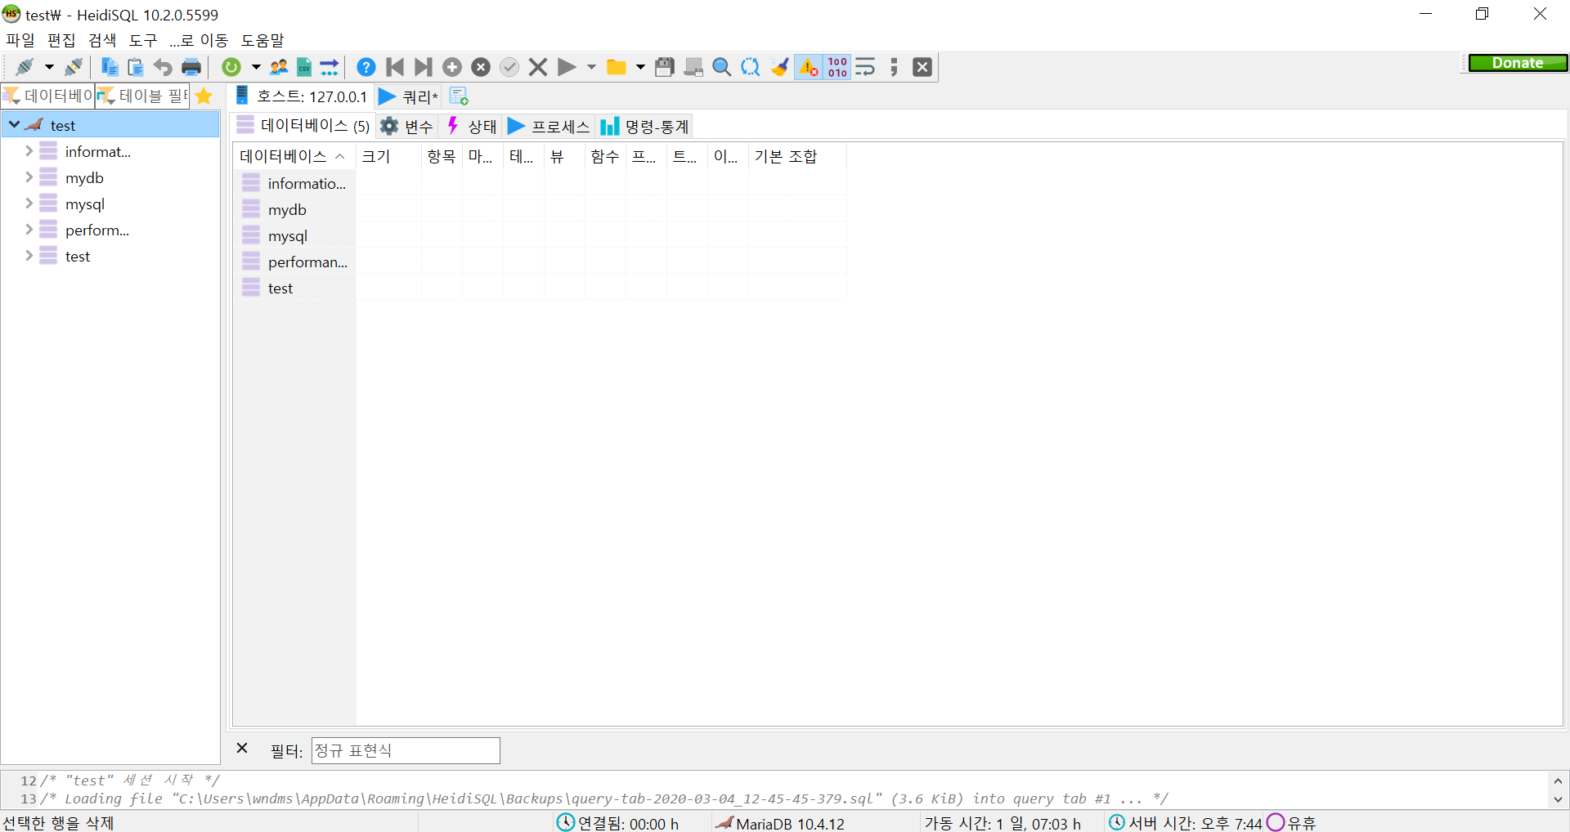The width and height of the screenshot is (1570, 832).
Task: Expand the mysql database node
Action: (x=29, y=204)
